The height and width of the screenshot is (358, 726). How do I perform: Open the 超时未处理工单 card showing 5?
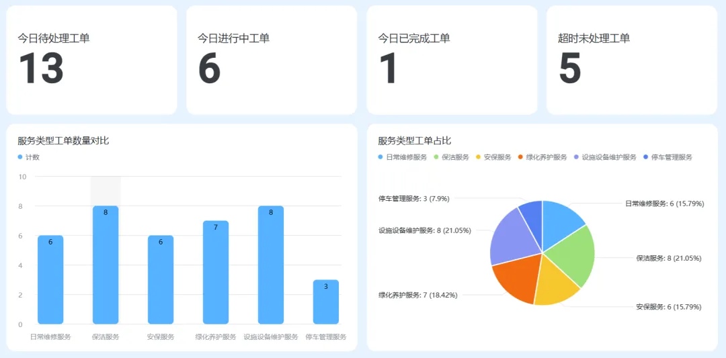coord(631,60)
